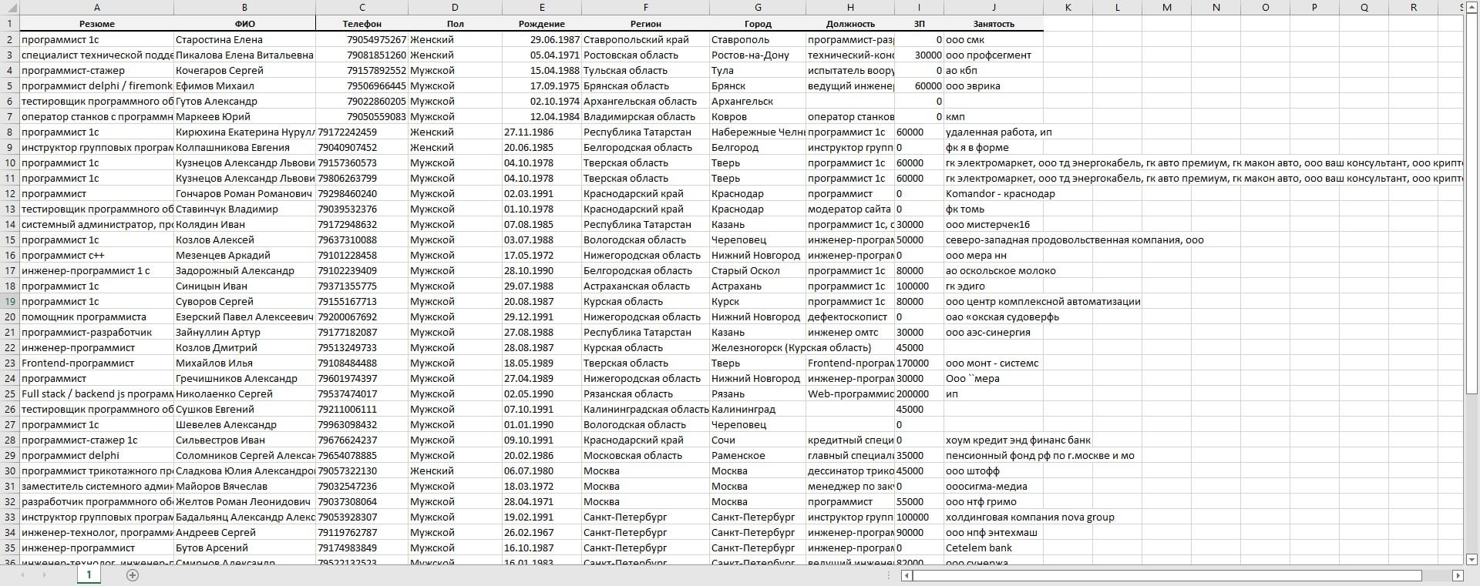Image resolution: width=1480 pixels, height=586 pixels.
Task: Click horizontal scrollbar left arrow
Action: (907, 575)
